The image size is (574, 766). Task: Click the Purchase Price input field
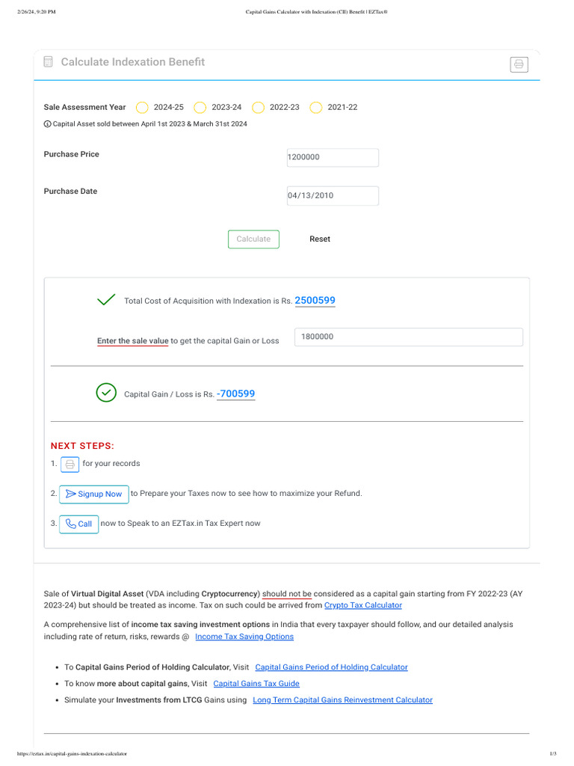click(x=333, y=157)
